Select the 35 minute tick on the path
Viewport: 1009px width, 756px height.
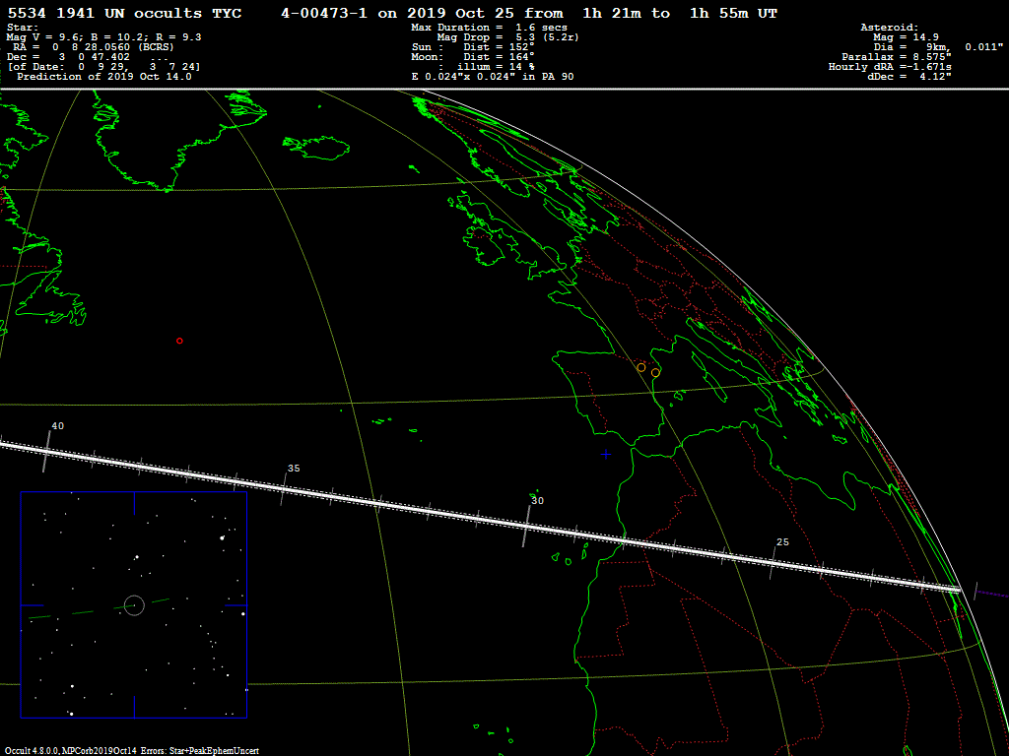click(284, 486)
